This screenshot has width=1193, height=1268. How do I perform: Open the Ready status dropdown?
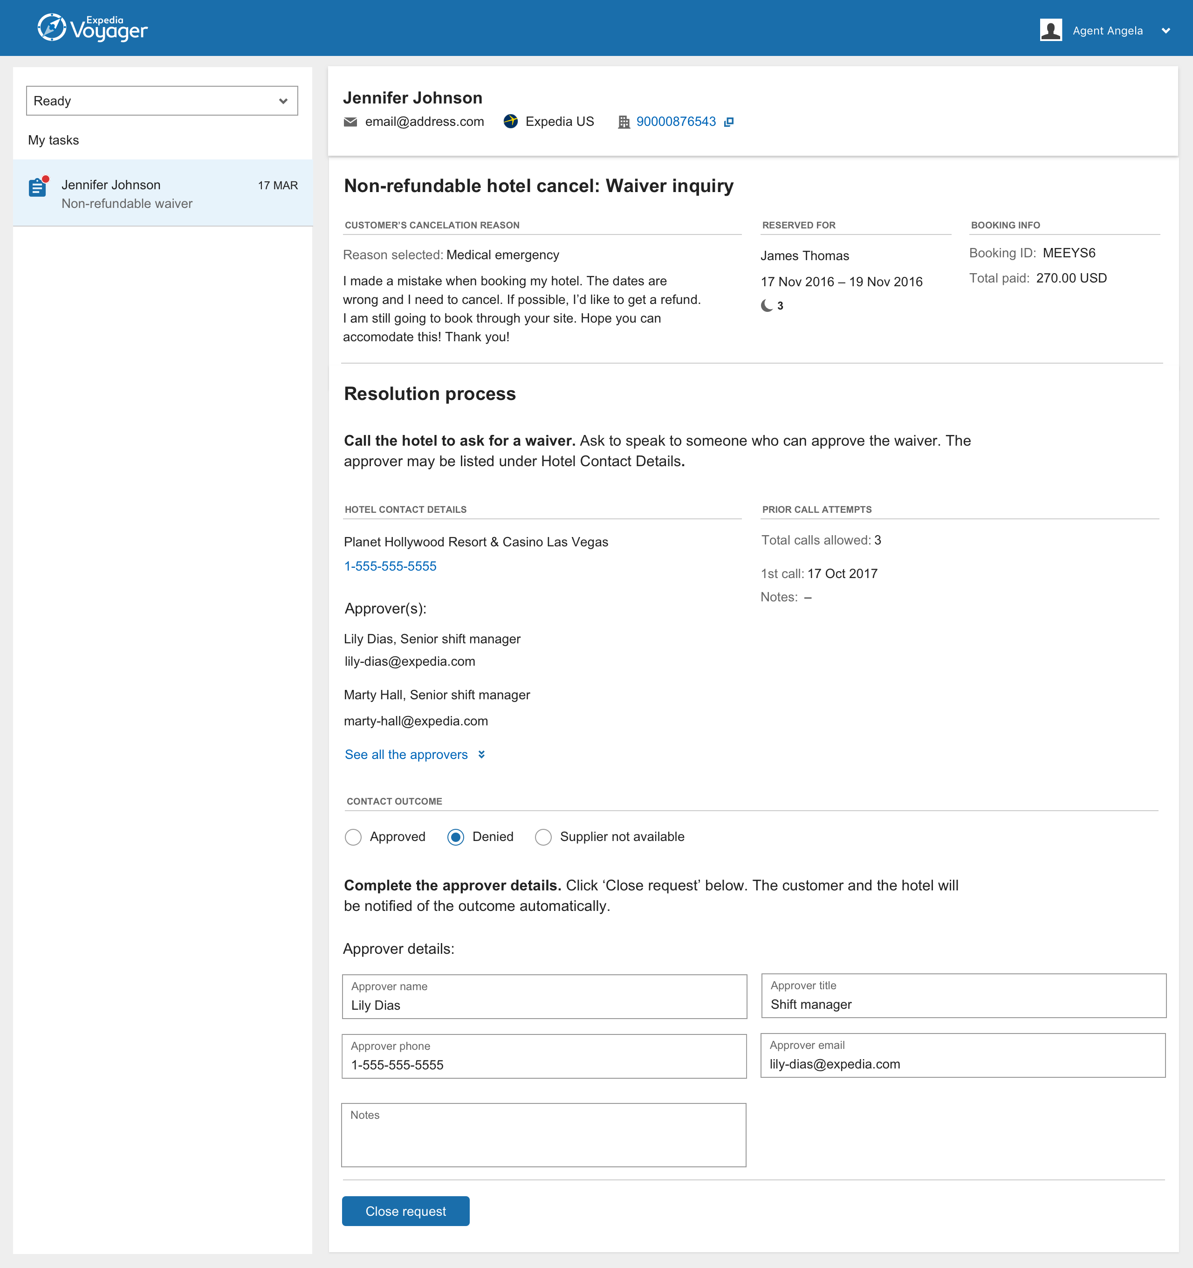[162, 101]
